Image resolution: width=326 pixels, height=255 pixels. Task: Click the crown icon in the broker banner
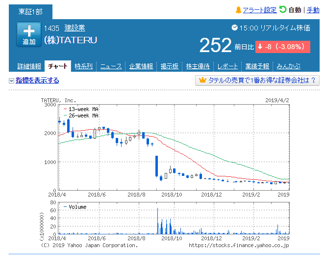point(202,80)
